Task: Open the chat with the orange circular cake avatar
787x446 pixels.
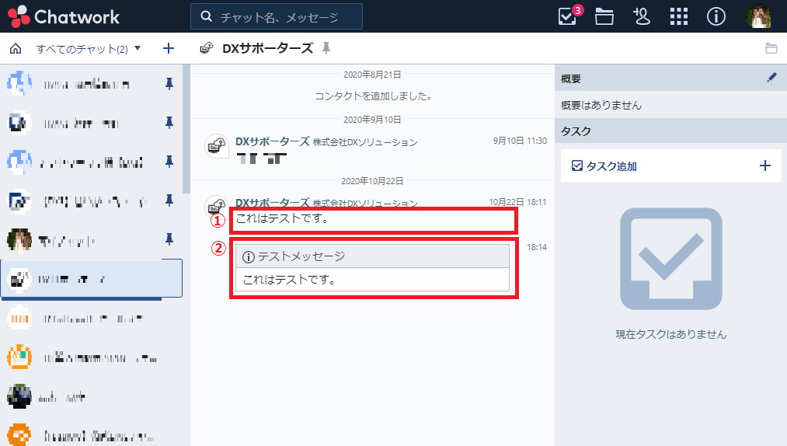Action: tap(19, 357)
